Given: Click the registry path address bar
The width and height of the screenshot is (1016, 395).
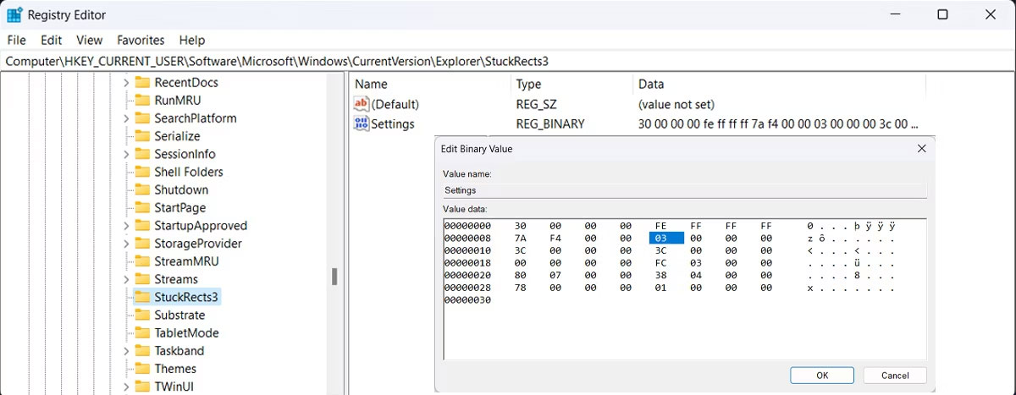Looking at the screenshot, I should [x=508, y=61].
